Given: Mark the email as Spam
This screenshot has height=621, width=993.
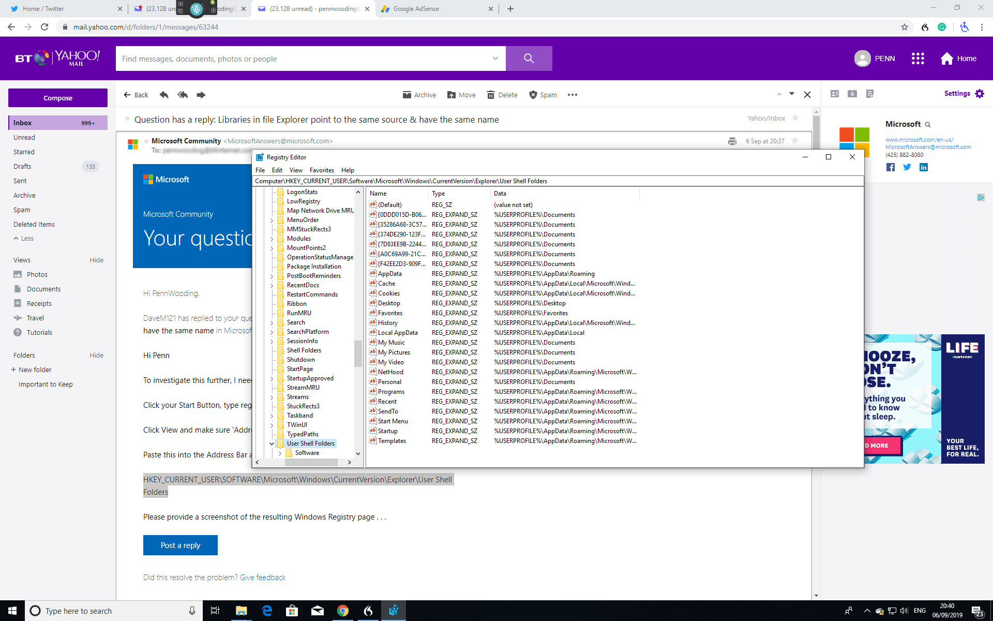Looking at the screenshot, I should pyautogui.click(x=543, y=95).
